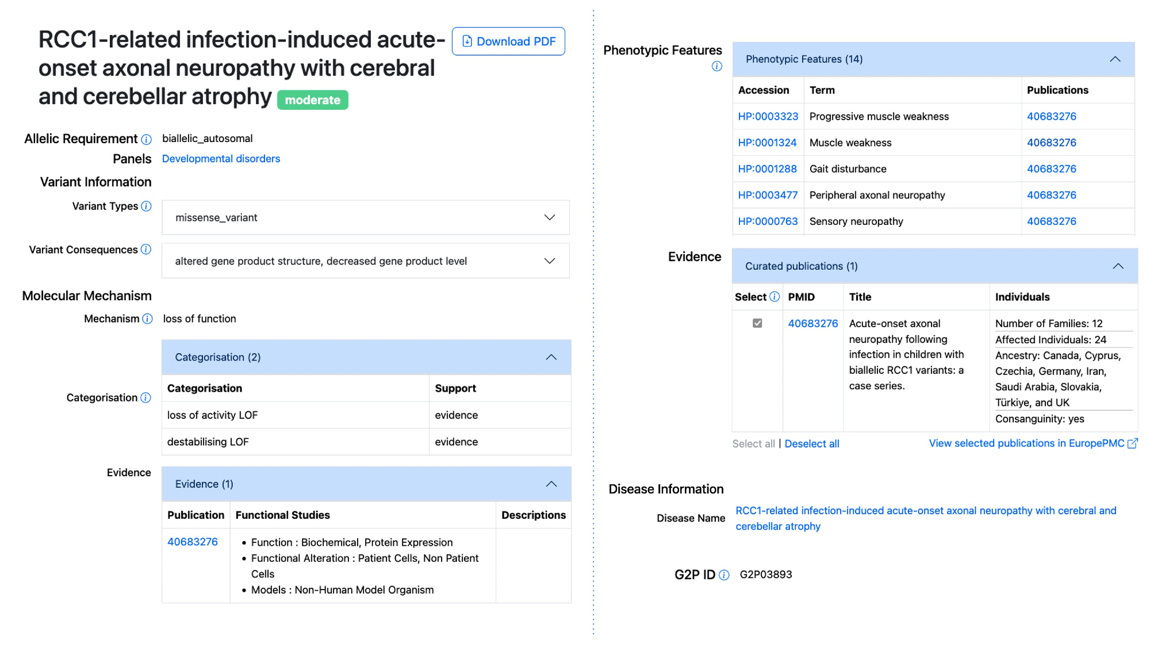Click info icon next to Select column
1150x647 pixels.
pos(775,297)
